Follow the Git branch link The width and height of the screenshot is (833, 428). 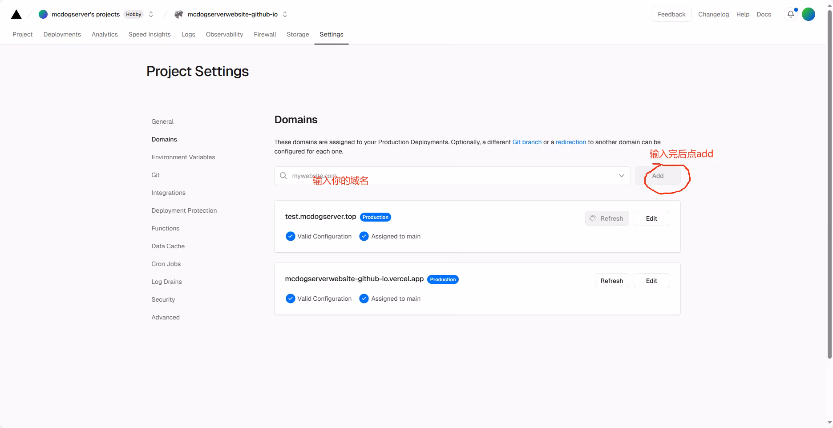(x=527, y=142)
